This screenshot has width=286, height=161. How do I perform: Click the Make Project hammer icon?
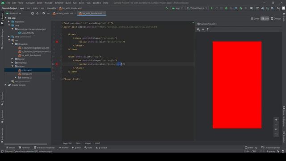click(167, 8)
